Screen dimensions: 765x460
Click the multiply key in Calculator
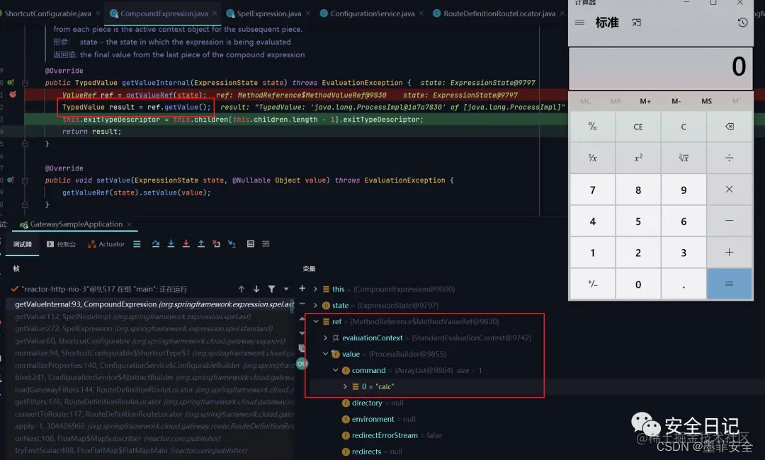point(730,190)
